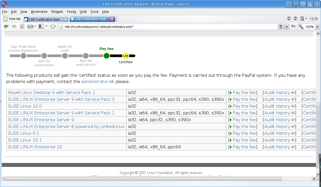Click the glasses (author mode) icon
The image size is (321, 187).
(30, 26)
